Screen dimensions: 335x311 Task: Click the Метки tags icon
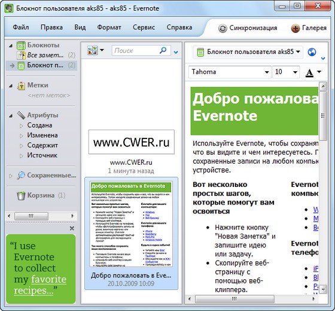tap(21, 86)
